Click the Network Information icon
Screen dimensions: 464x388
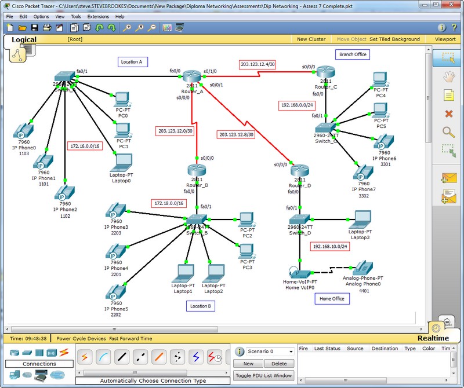[442, 28]
